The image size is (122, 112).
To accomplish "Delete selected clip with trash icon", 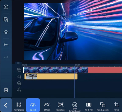I will tap(6, 90).
